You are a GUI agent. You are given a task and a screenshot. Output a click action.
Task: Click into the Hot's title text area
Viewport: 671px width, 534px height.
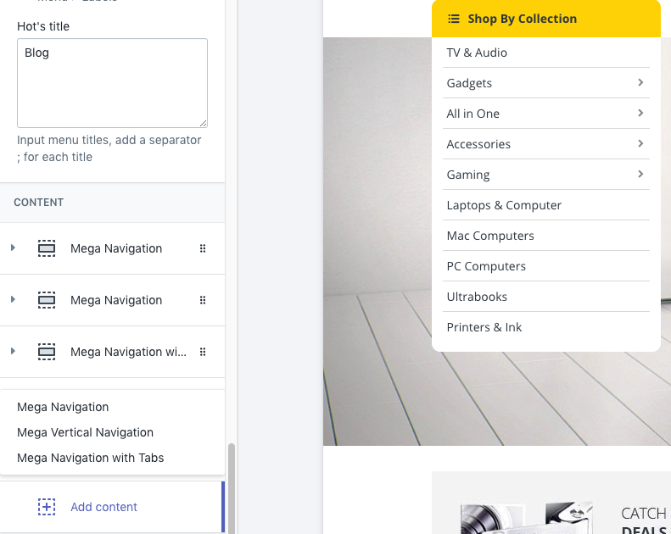click(x=112, y=83)
